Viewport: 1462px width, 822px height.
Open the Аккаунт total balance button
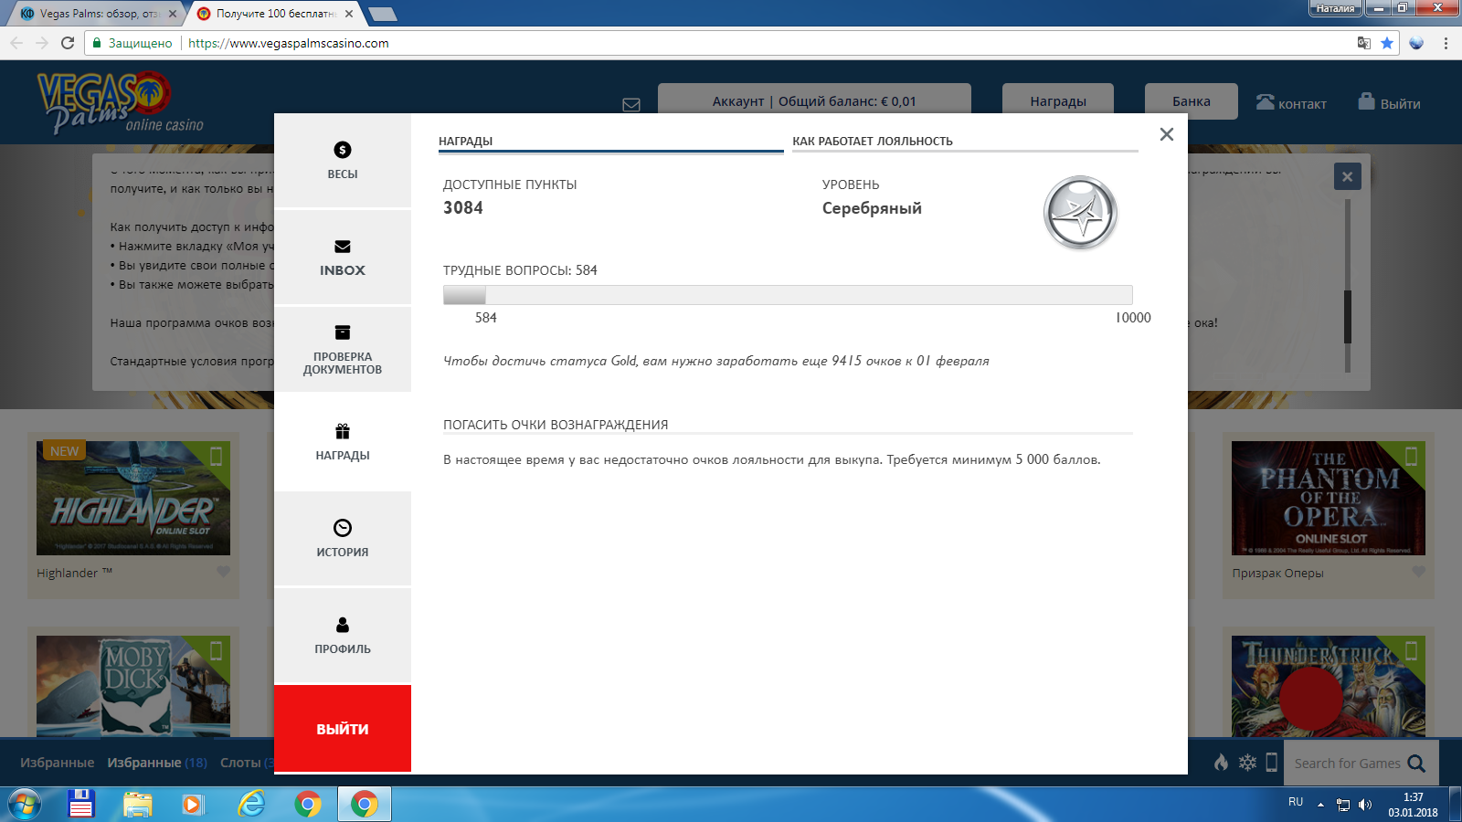[x=814, y=101]
